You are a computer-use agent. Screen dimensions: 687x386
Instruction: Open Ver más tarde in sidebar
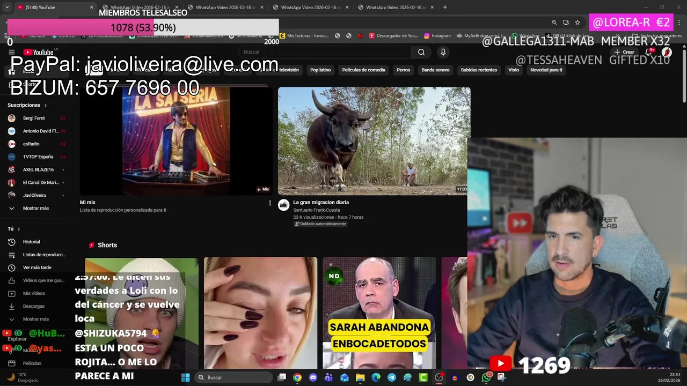36,268
